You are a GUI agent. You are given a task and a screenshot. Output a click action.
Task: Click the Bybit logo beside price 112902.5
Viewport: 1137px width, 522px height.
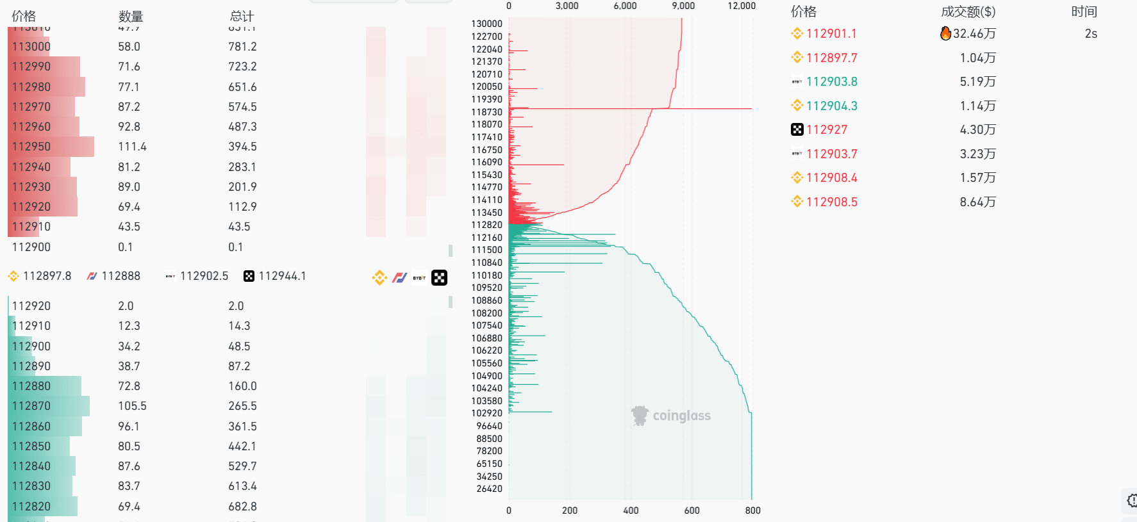170,276
